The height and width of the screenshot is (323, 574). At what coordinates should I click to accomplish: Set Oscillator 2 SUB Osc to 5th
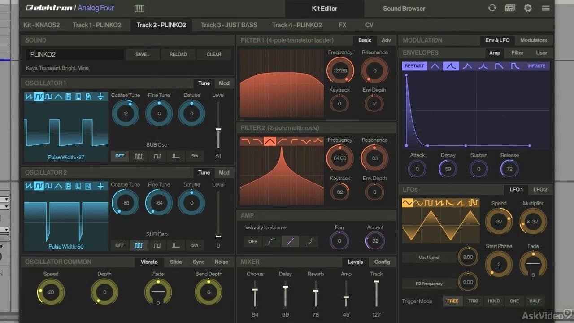coord(195,245)
